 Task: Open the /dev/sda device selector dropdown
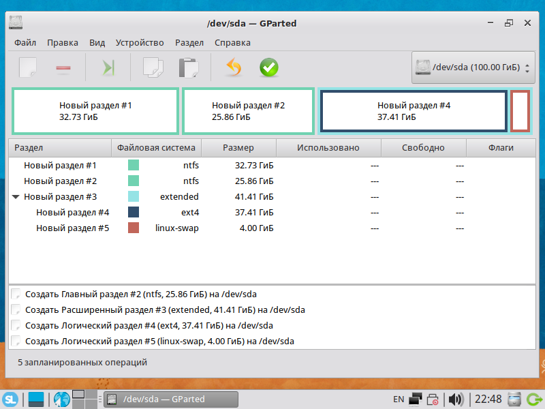click(x=473, y=67)
